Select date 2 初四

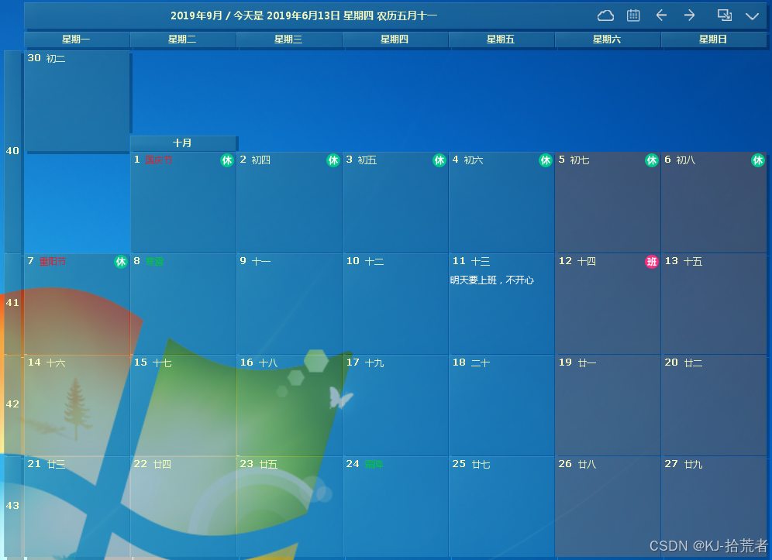tap(289, 202)
